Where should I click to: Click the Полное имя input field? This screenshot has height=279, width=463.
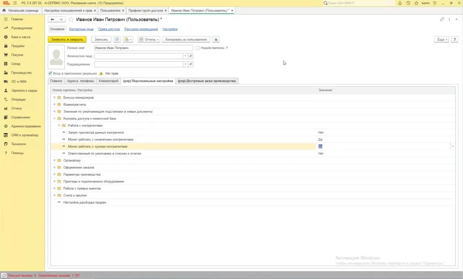click(143, 48)
